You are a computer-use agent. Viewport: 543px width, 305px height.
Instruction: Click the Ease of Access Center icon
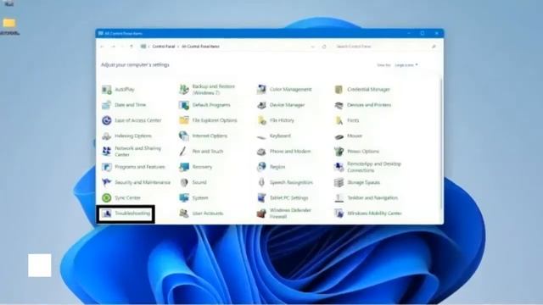(x=106, y=120)
